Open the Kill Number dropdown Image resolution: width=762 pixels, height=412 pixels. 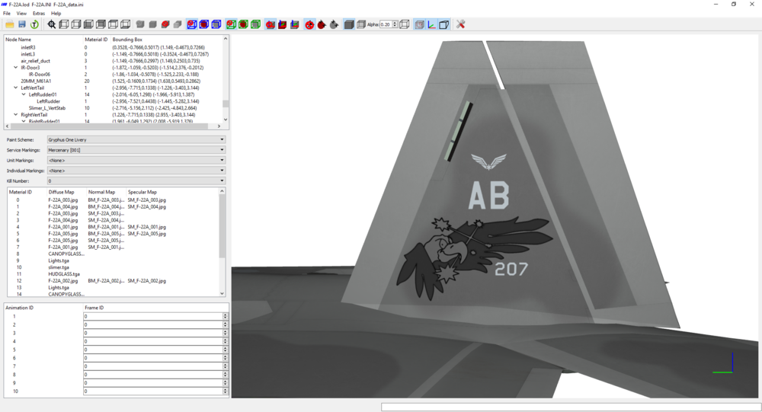click(136, 180)
